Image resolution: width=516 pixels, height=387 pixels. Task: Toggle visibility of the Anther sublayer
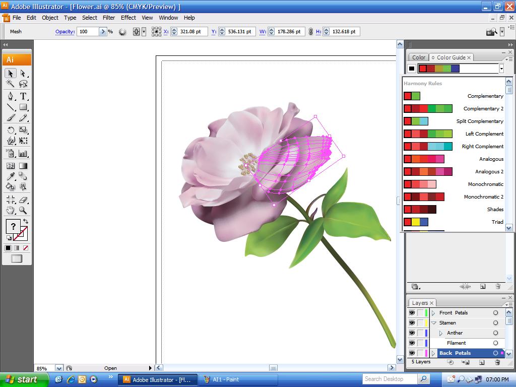pyautogui.click(x=412, y=333)
